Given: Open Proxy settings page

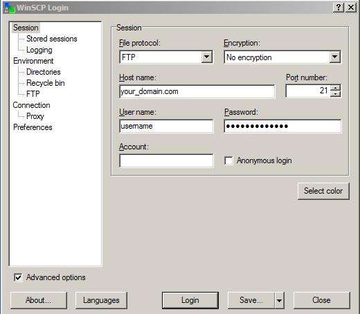Looking at the screenshot, I should coord(35,116).
